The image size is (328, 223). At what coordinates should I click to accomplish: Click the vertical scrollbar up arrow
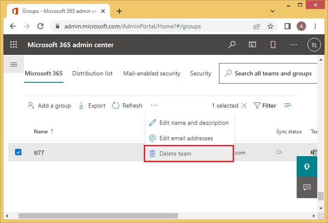coord(321,60)
